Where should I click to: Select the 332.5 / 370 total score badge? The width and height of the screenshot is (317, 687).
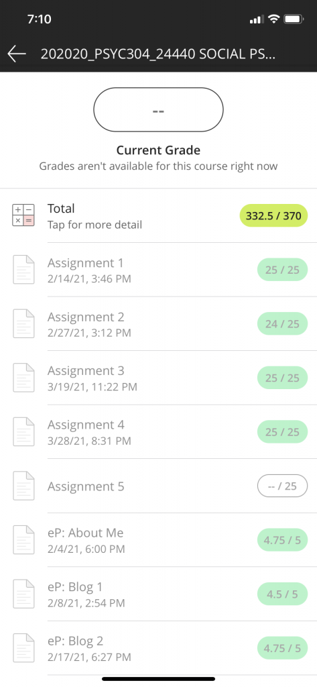[273, 215]
